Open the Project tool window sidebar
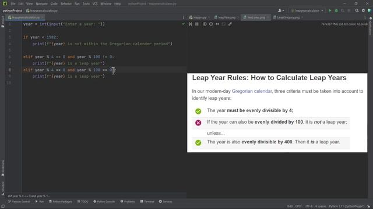 tap(2, 21)
